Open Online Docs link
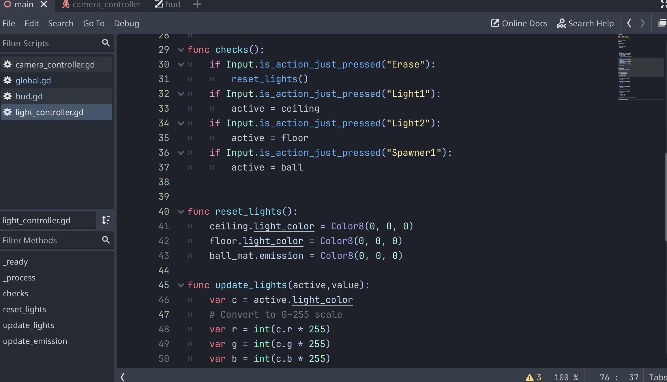Viewport: 667px width, 382px height. (x=519, y=23)
